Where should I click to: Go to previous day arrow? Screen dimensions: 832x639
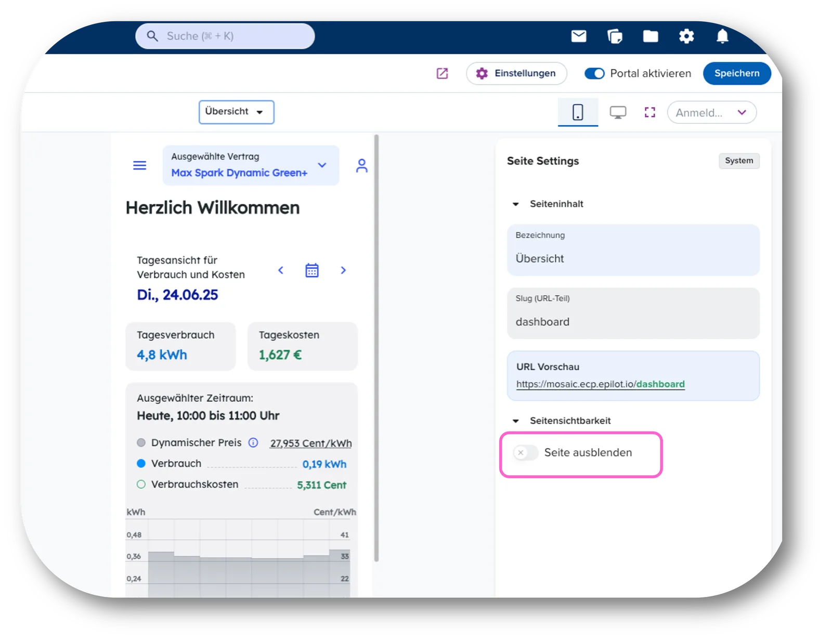pos(281,270)
